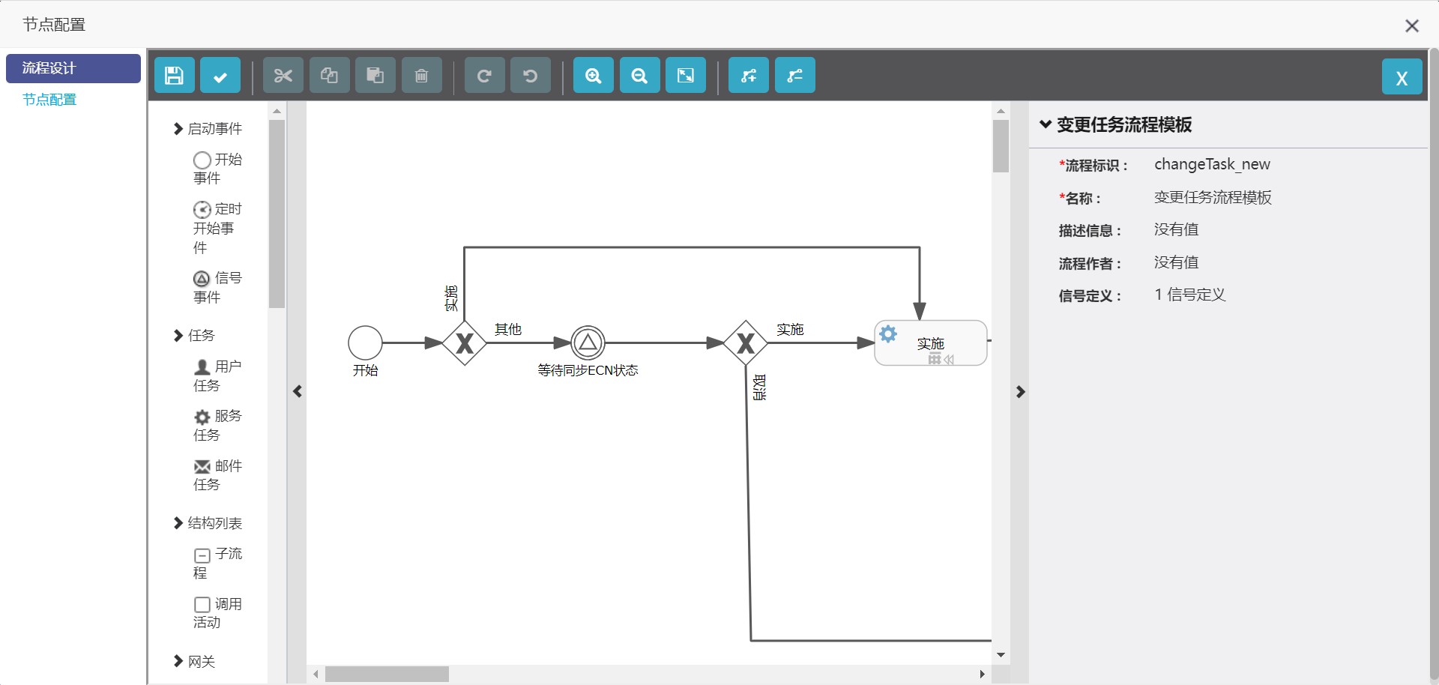Viewport: 1439px width, 685px height.
Task: Click the zoom in magnifier icon
Action: point(593,76)
